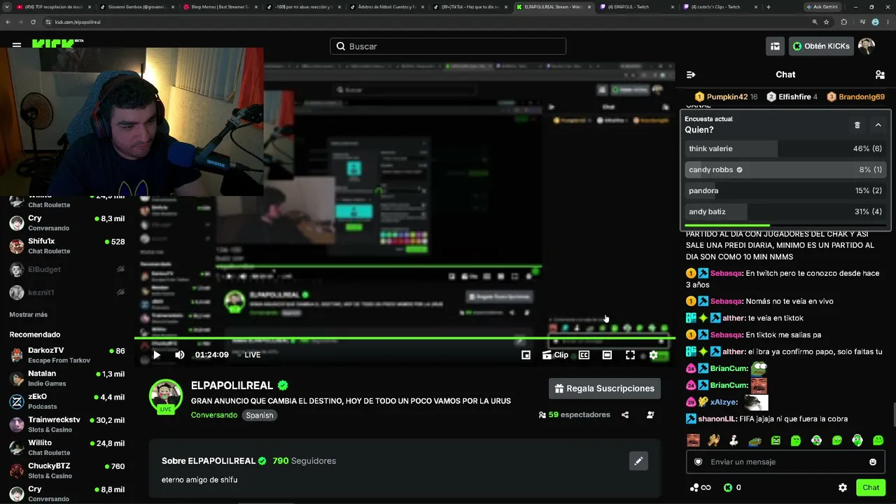The height and width of the screenshot is (504, 896).
Task: Show the chat users list icon
Action: (880, 74)
